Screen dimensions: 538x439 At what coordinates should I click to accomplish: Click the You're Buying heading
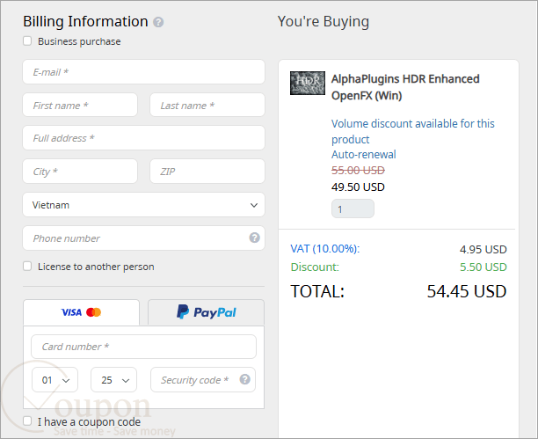pyautogui.click(x=324, y=22)
